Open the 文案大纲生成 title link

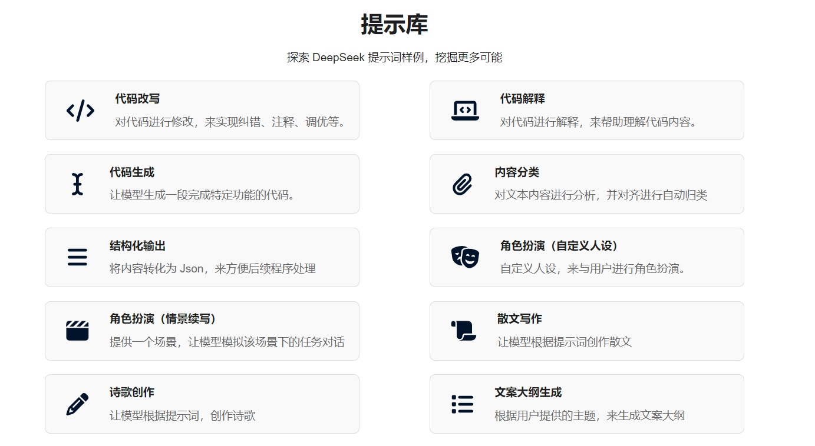point(528,392)
